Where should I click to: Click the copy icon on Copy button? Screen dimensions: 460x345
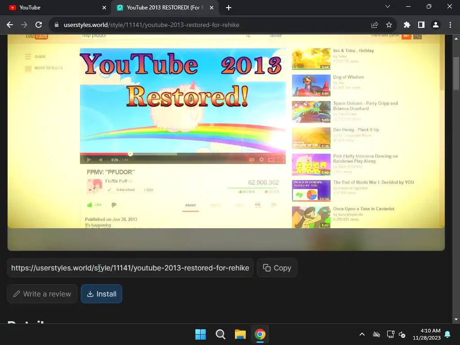267,268
